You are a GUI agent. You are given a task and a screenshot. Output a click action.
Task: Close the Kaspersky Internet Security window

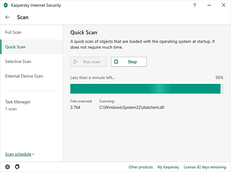(224, 5)
